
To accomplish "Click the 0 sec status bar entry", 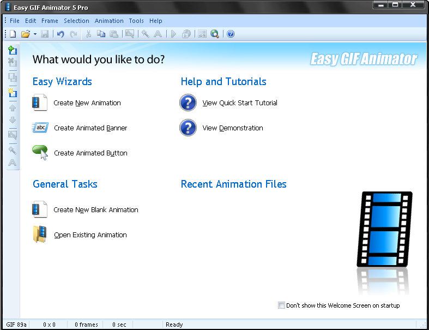I will 119,325.
